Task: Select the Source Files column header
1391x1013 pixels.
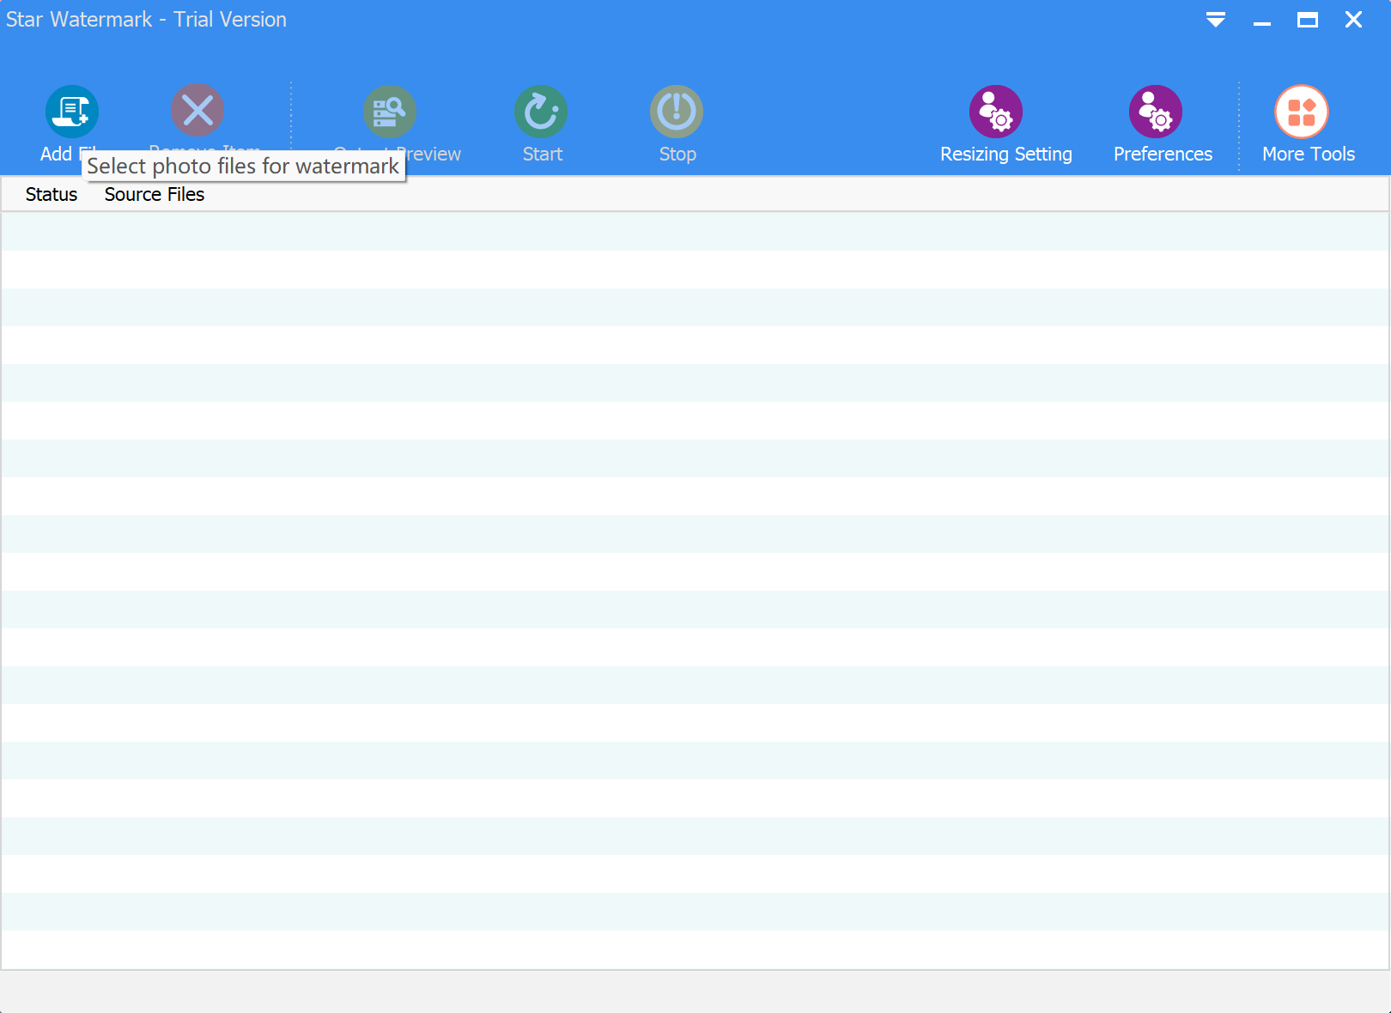Action: click(x=154, y=194)
